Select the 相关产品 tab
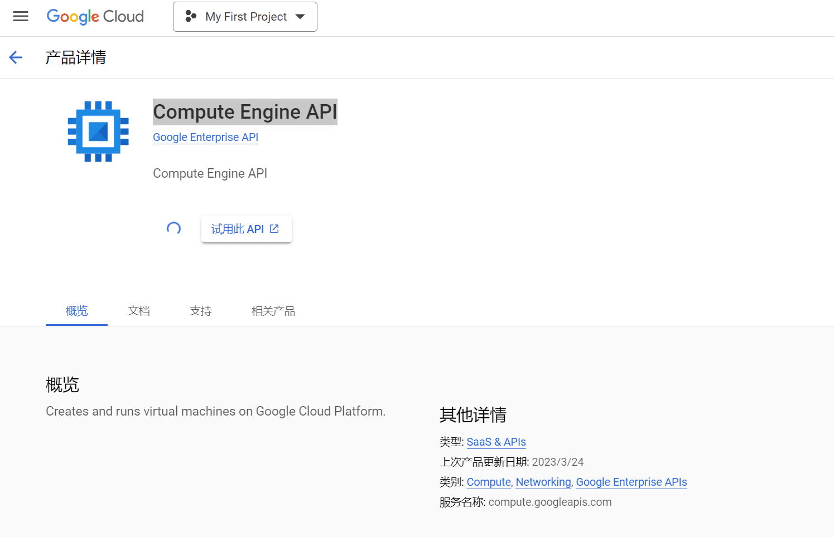Image resolution: width=834 pixels, height=537 pixels. point(273,311)
